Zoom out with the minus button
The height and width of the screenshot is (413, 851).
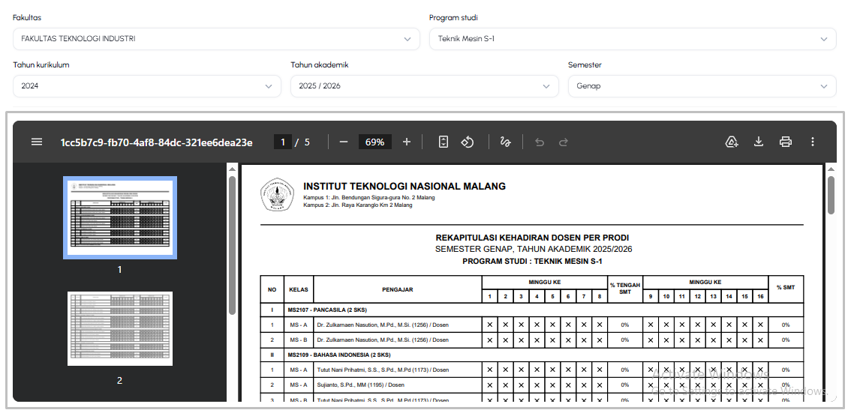[343, 142]
